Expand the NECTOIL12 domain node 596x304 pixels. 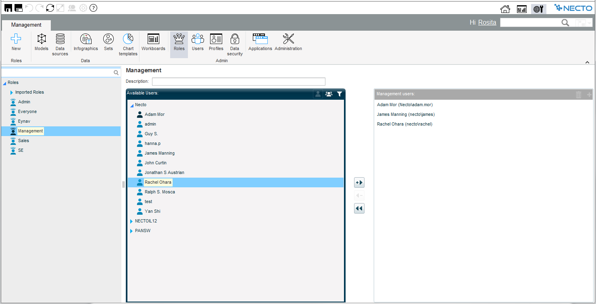(x=131, y=221)
